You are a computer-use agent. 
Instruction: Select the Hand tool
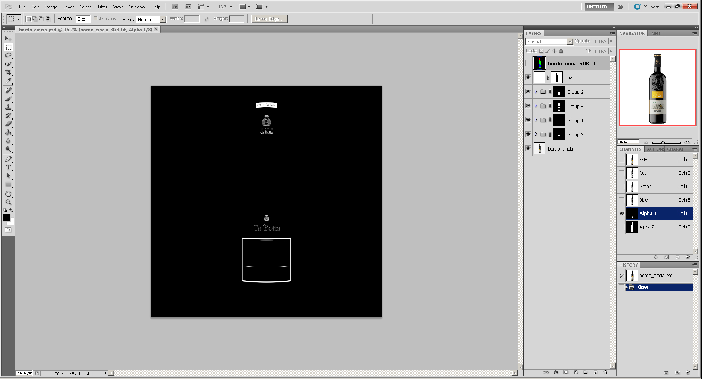pos(8,194)
